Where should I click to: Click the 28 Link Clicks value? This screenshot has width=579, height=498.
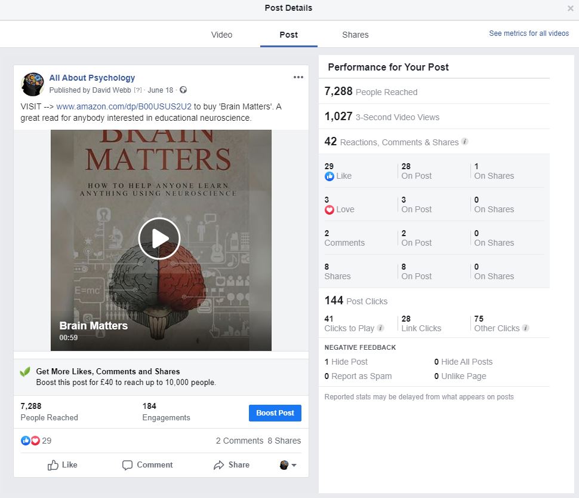(x=421, y=323)
